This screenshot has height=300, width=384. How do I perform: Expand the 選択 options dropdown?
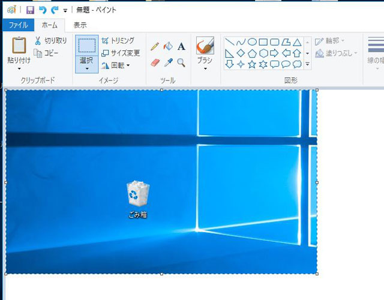tap(86, 64)
